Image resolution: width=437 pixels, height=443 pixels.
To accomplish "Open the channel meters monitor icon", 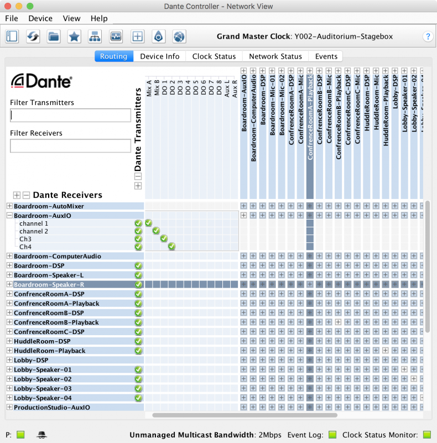I will click(x=116, y=37).
